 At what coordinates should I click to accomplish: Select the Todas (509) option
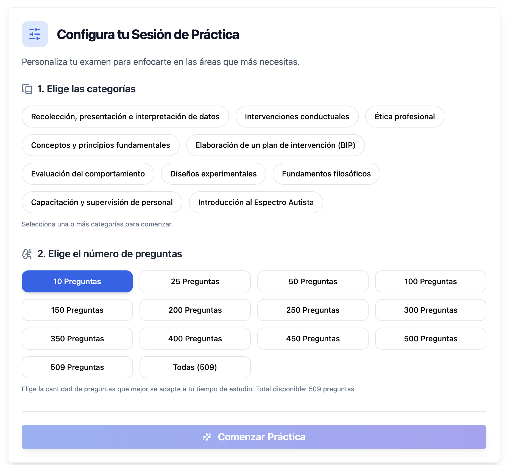click(x=195, y=367)
